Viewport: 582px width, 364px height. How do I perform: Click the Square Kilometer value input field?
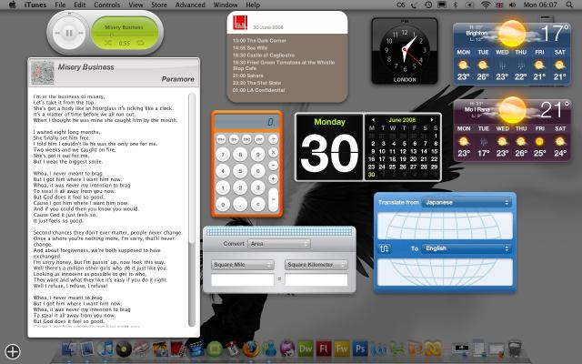pyautogui.click(x=316, y=279)
